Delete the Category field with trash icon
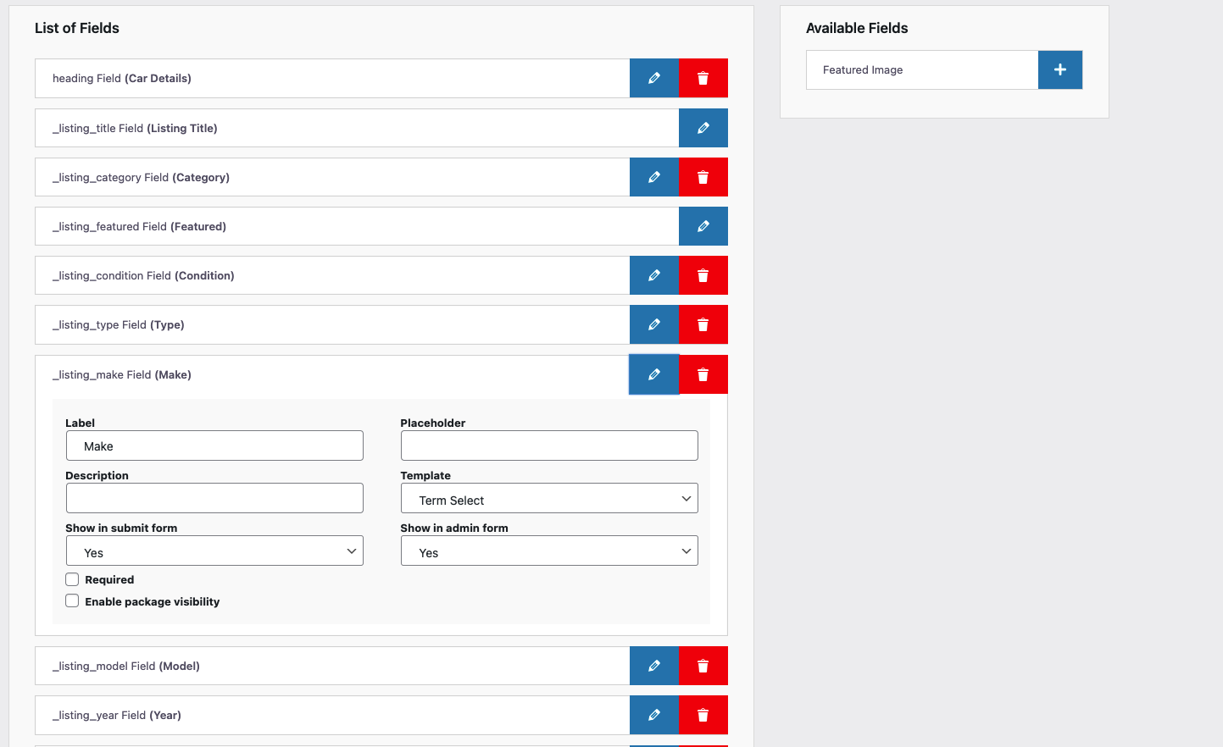 tap(703, 177)
